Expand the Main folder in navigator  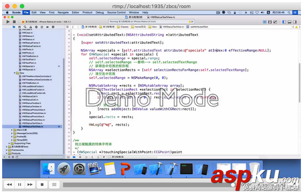click(12, 130)
